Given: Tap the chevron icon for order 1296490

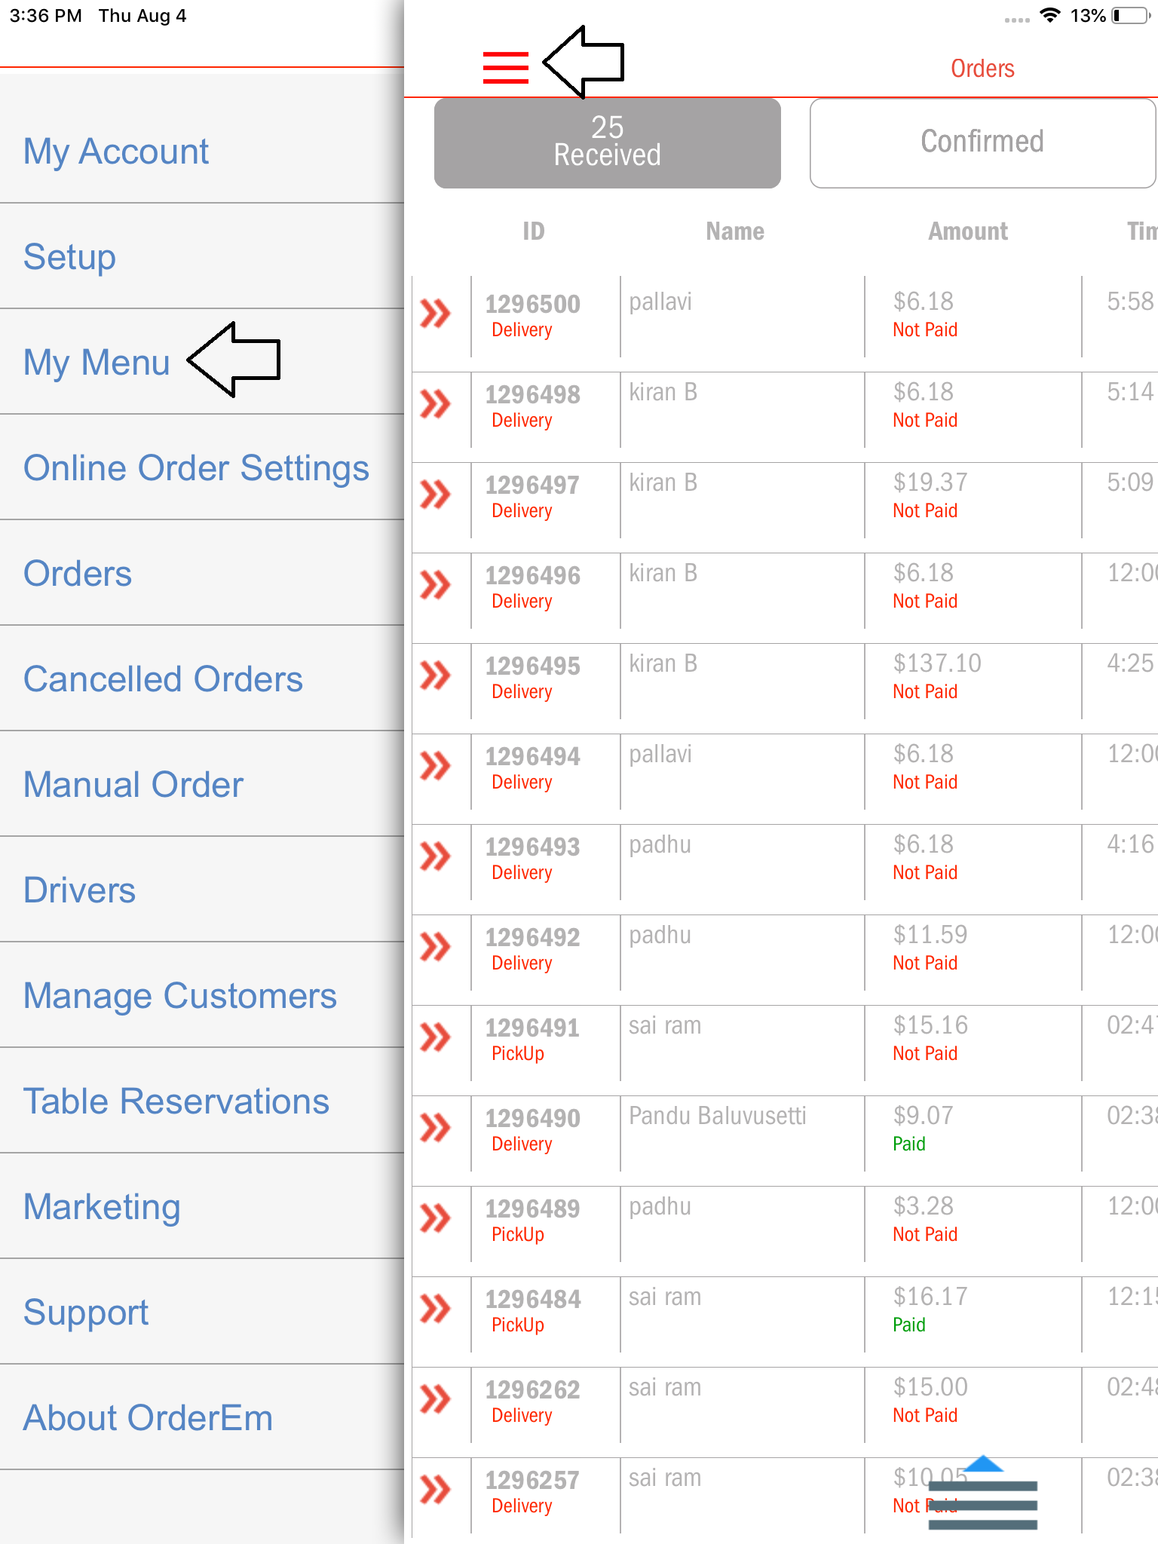Looking at the screenshot, I should 436,1128.
